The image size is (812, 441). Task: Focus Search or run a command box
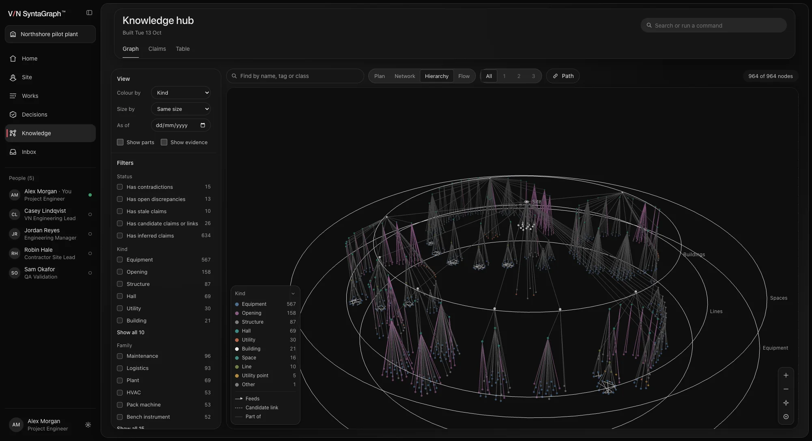714,25
